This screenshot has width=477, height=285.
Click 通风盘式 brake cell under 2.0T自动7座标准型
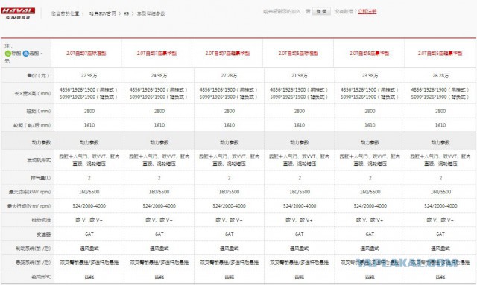[x=89, y=249]
